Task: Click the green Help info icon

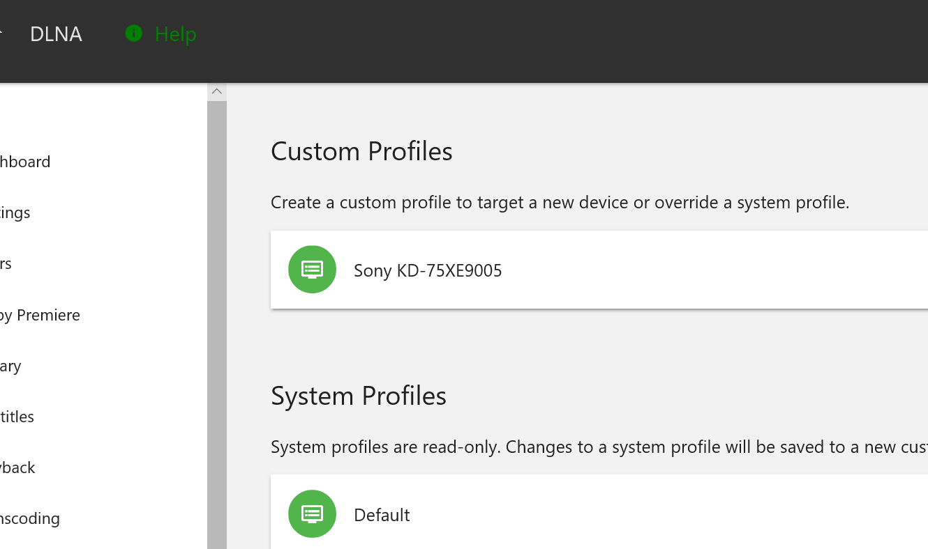Action: coord(133,33)
